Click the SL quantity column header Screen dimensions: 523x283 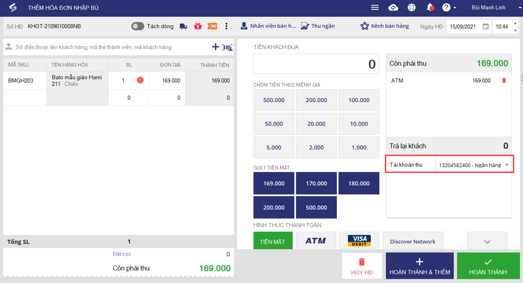coord(129,65)
